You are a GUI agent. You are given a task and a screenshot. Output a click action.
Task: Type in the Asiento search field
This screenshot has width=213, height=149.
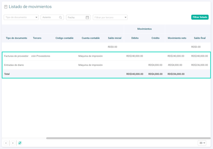pyautogui.click(x=50, y=18)
